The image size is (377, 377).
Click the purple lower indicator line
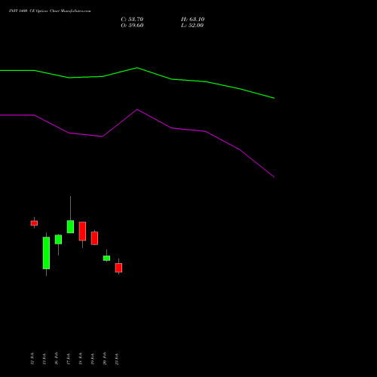click(137, 109)
